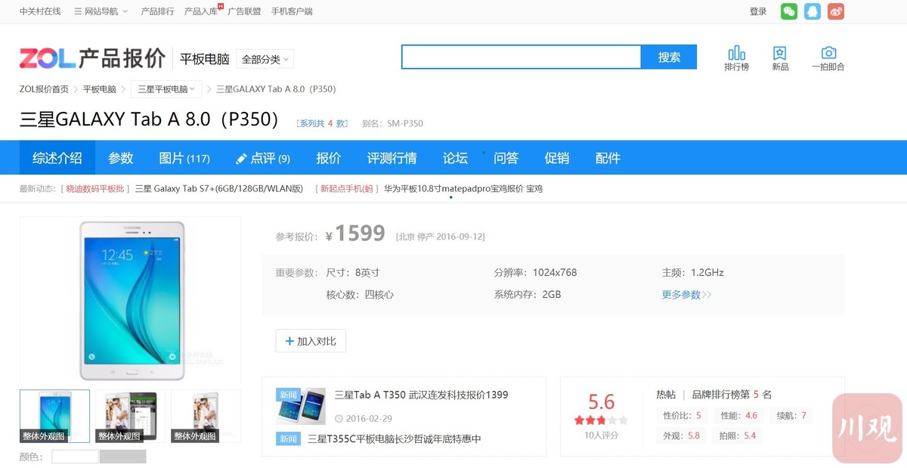Open the 三星平板电脑 breadcrumb dropdown
The image size is (907, 468).
click(166, 89)
